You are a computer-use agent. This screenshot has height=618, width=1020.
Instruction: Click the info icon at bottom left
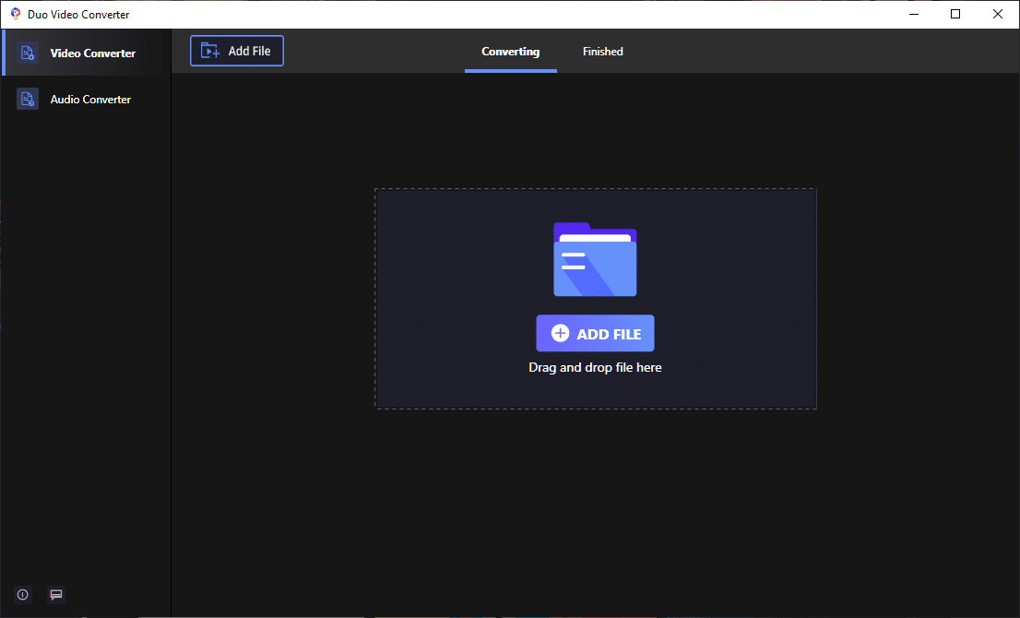pyautogui.click(x=21, y=594)
